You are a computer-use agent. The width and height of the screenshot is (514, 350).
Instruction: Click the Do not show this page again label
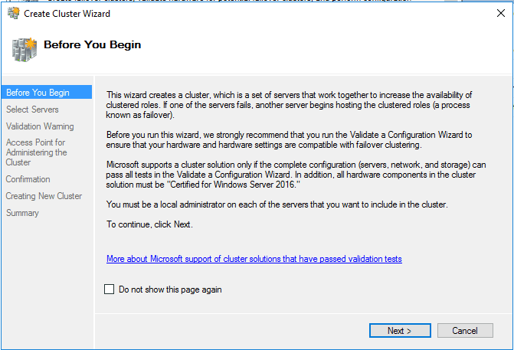tap(170, 289)
